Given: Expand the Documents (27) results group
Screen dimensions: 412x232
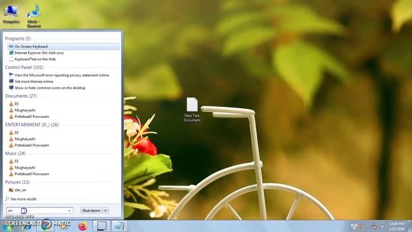Looking at the screenshot, I should [x=21, y=96].
